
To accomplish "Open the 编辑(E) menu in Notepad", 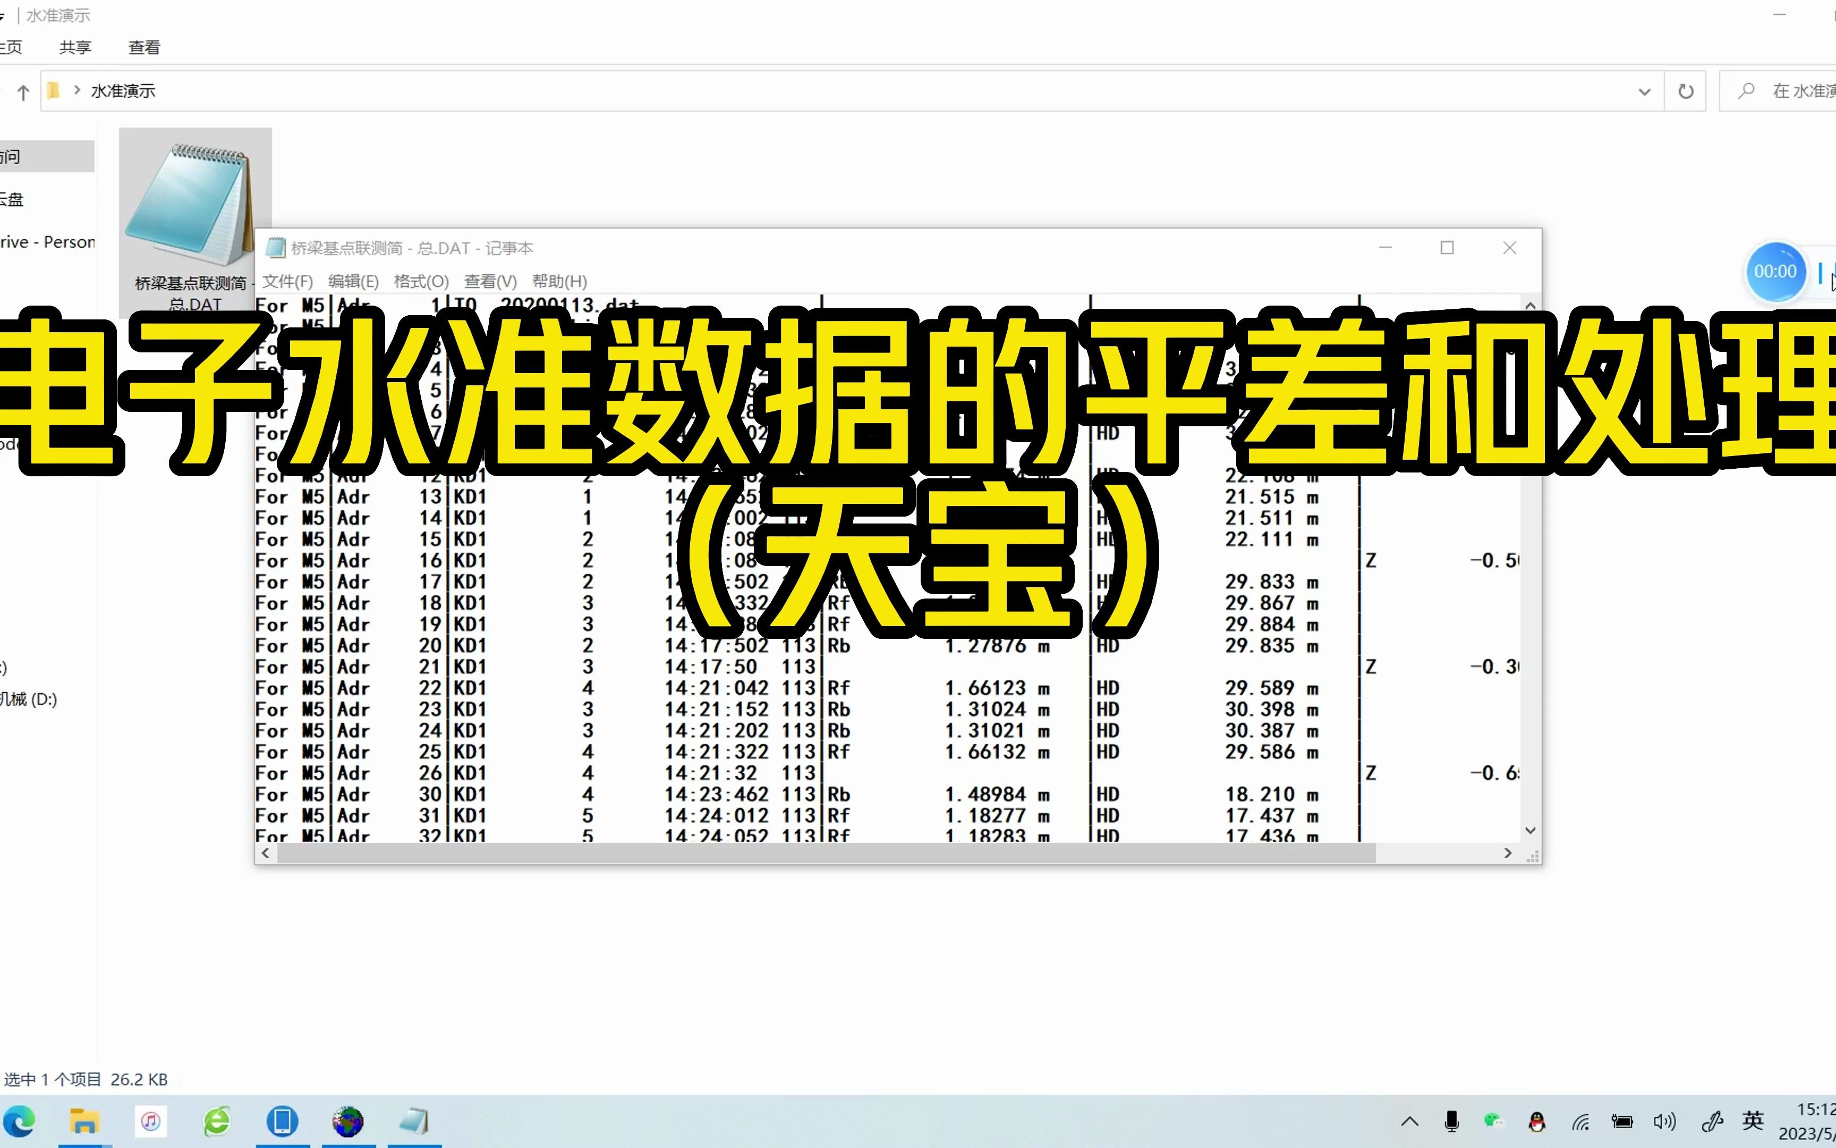I will click(353, 281).
